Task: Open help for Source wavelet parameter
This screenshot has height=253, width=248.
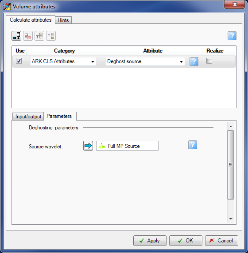Action: 193,145
